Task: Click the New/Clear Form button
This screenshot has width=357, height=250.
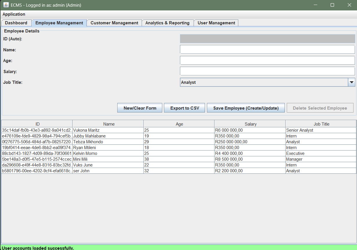Action: point(140,108)
